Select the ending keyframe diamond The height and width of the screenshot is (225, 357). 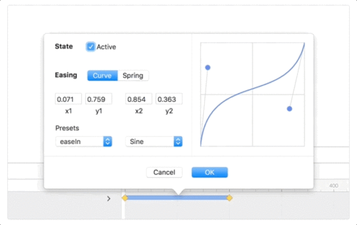pyautogui.click(x=229, y=198)
